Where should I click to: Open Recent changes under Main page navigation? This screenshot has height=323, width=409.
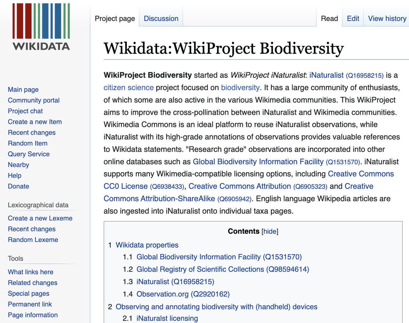[x=32, y=133]
